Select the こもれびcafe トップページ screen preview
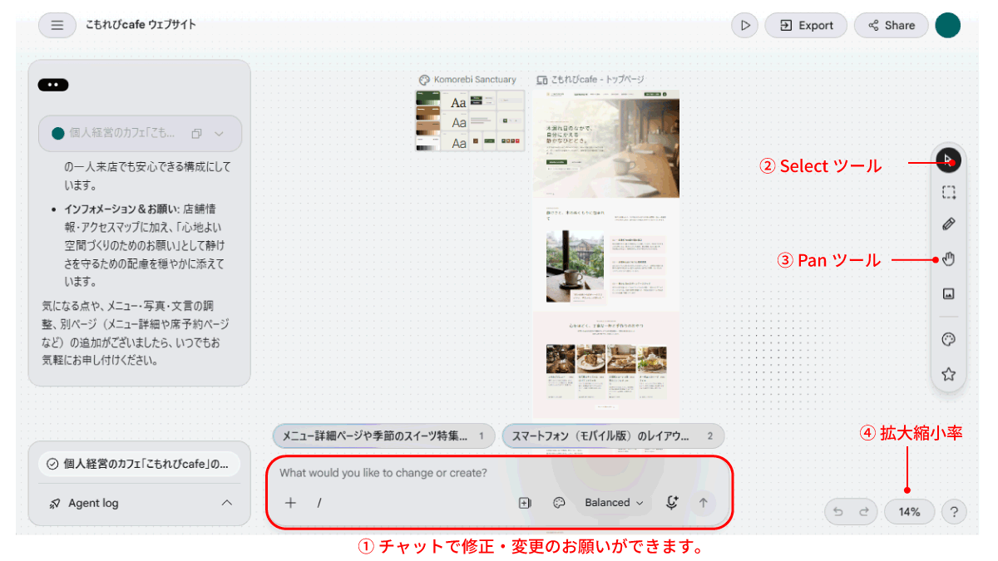Screen dimensions: 998x561 (606, 253)
